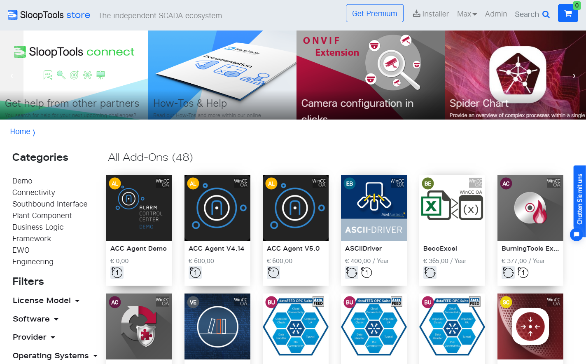Select the Demo category
The height and width of the screenshot is (364, 586).
coord(22,181)
